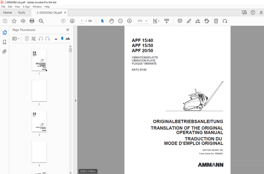Go to the previous page arrow
Image resolution: width=264 pixels, height=174 pixels.
coord(63,21)
